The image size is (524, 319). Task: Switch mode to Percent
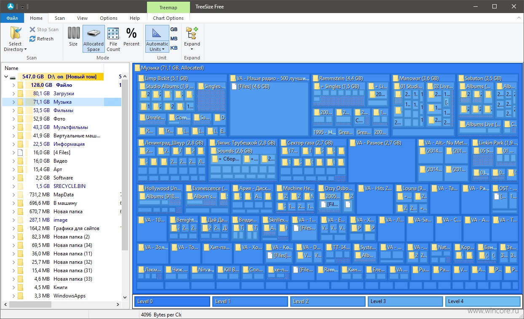131,37
